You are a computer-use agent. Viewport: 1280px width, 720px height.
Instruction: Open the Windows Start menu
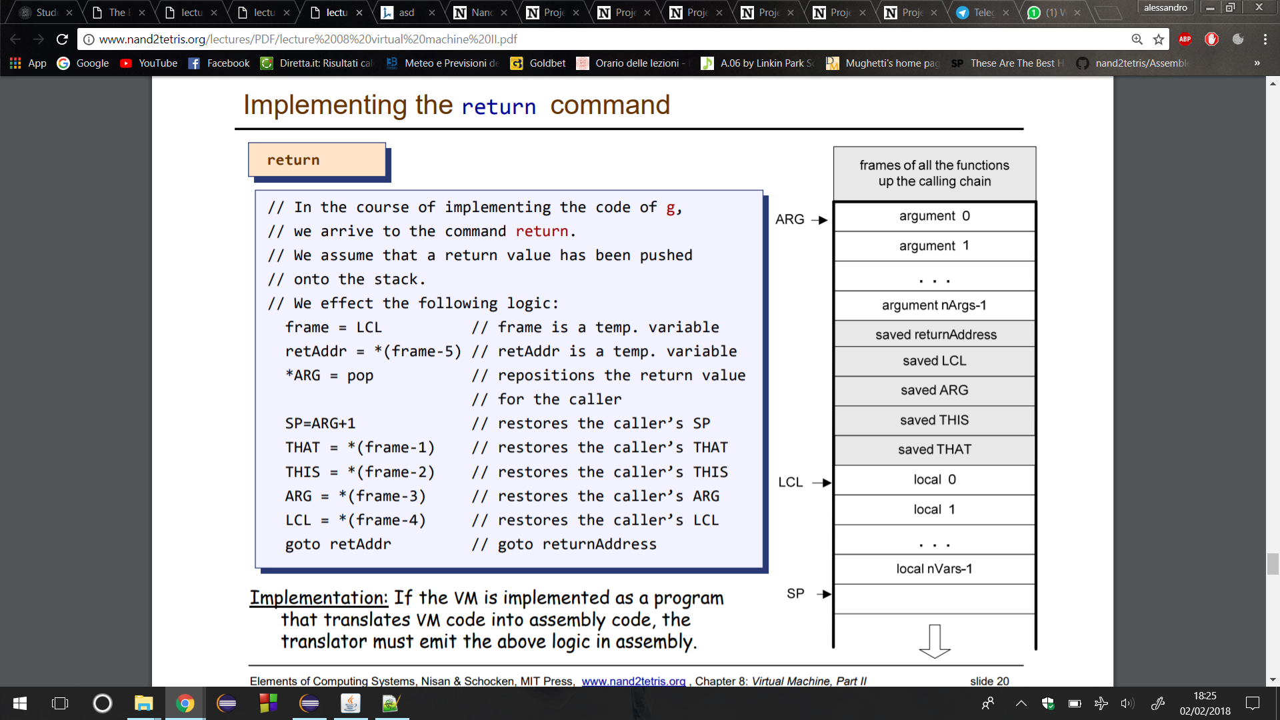click(20, 703)
